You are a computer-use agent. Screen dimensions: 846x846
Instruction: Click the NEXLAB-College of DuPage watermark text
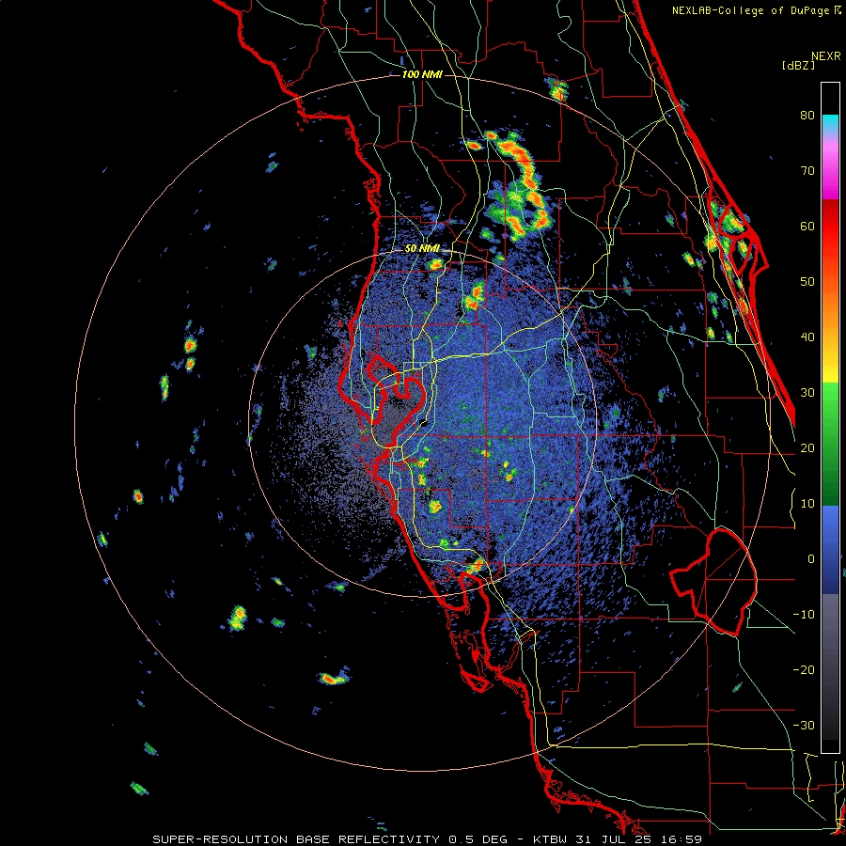point(756,10)
